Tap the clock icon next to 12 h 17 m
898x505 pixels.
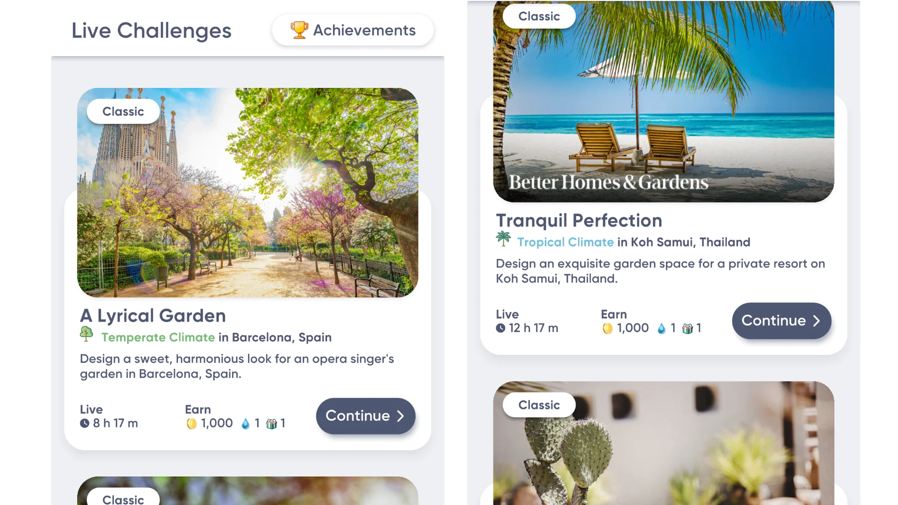[500, 328]
